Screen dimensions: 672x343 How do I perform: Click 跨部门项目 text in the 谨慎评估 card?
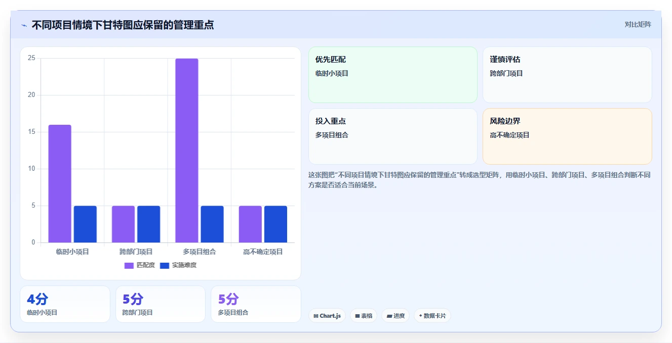coord(506,73)
